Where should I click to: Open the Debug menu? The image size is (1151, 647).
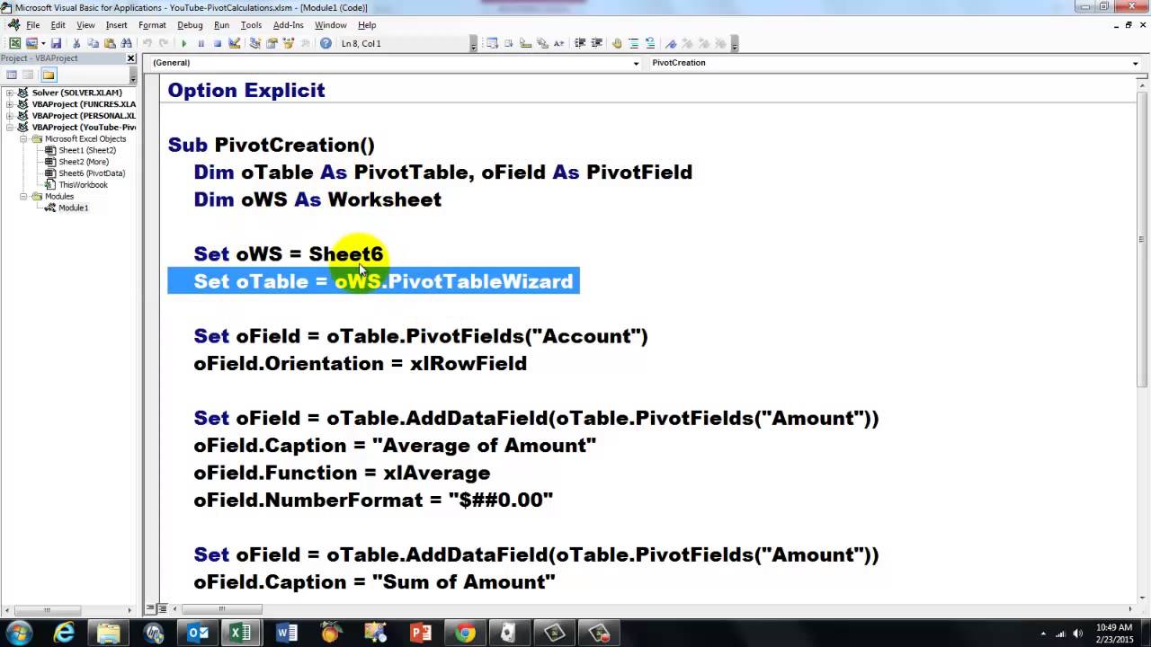pos(190,25)
